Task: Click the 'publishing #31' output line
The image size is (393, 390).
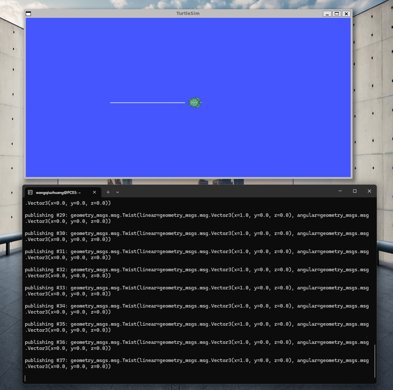Action: 197,254
